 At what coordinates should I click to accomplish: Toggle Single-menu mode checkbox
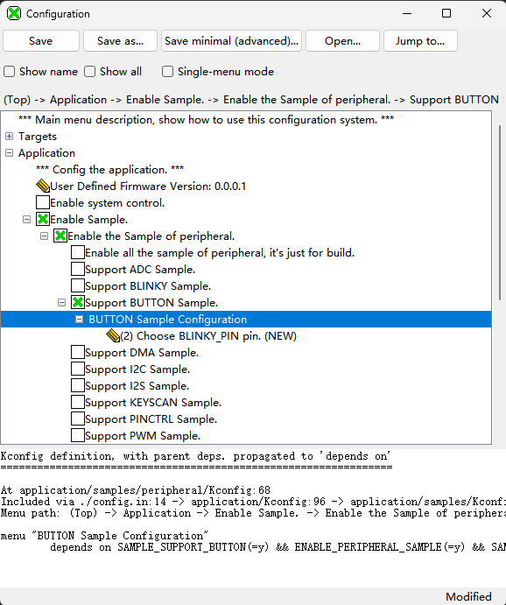167,72
